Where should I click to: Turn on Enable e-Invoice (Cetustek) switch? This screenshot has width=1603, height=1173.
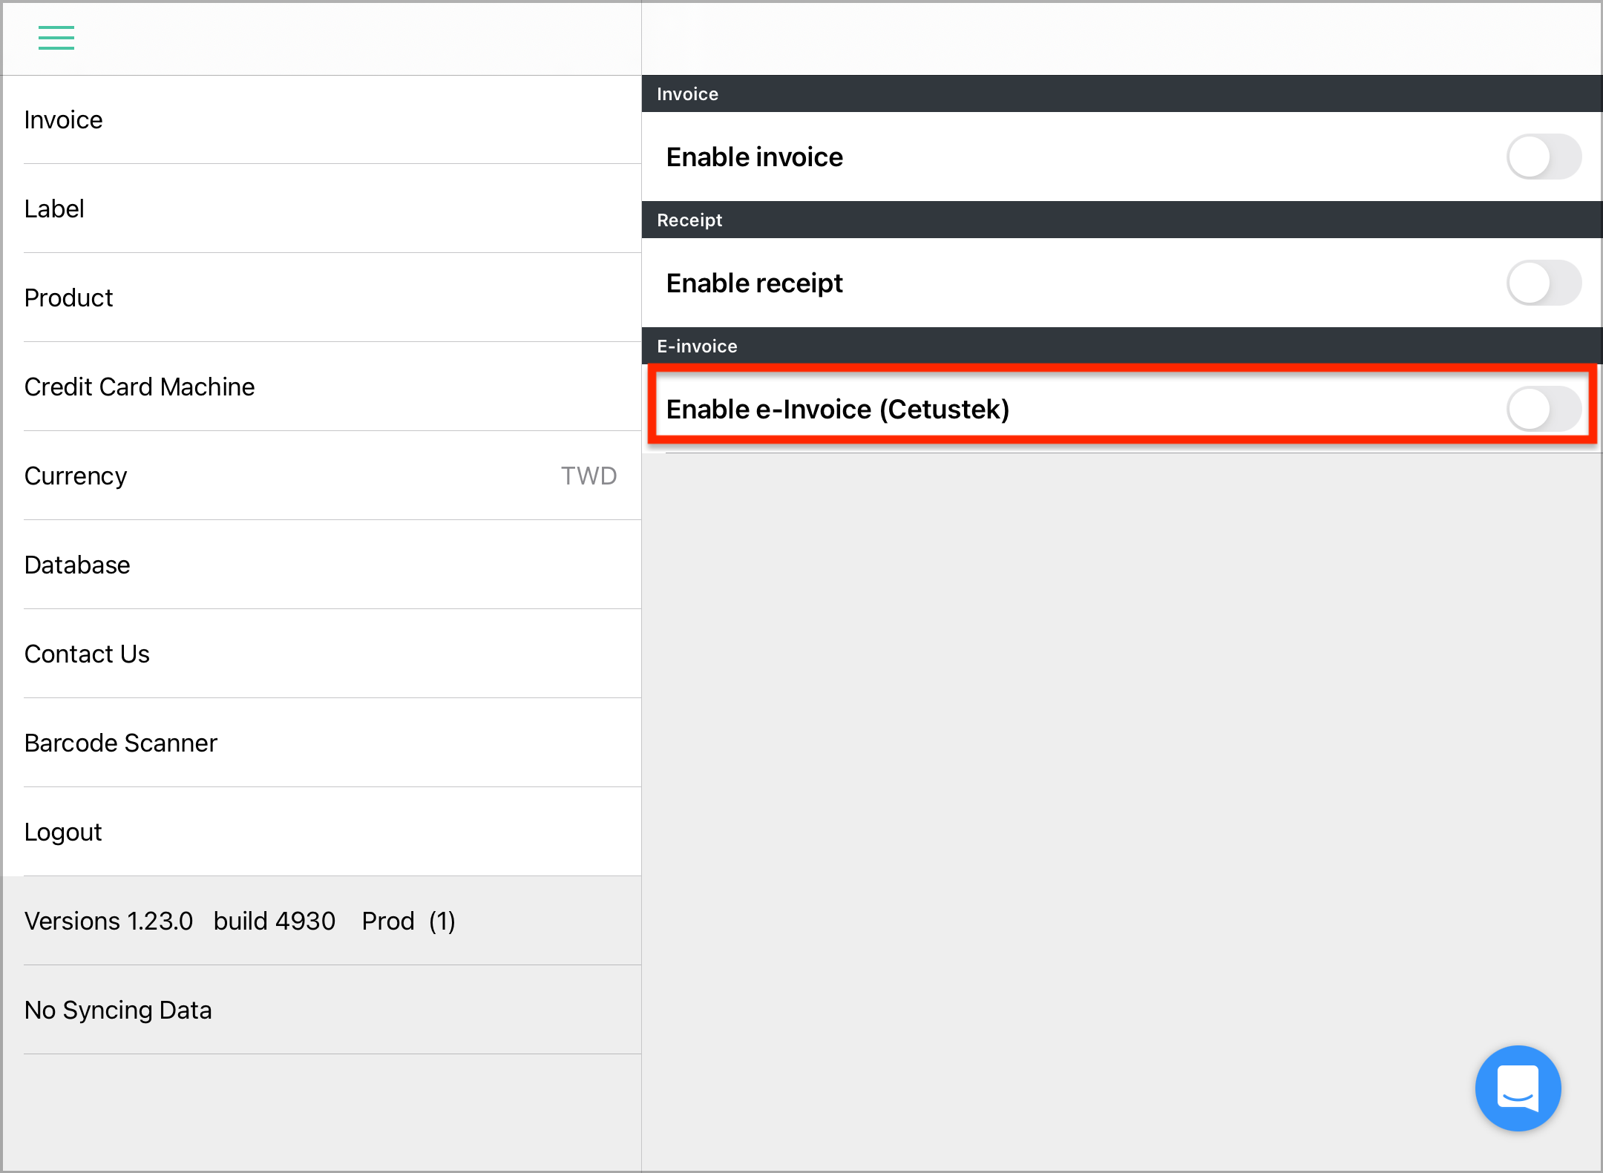point(1544,409)
